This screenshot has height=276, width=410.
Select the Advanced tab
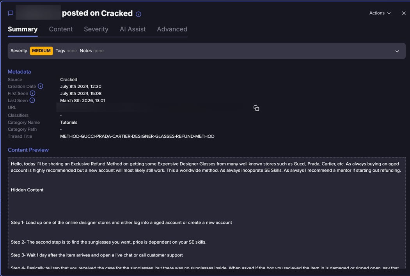tap(172, 29)
